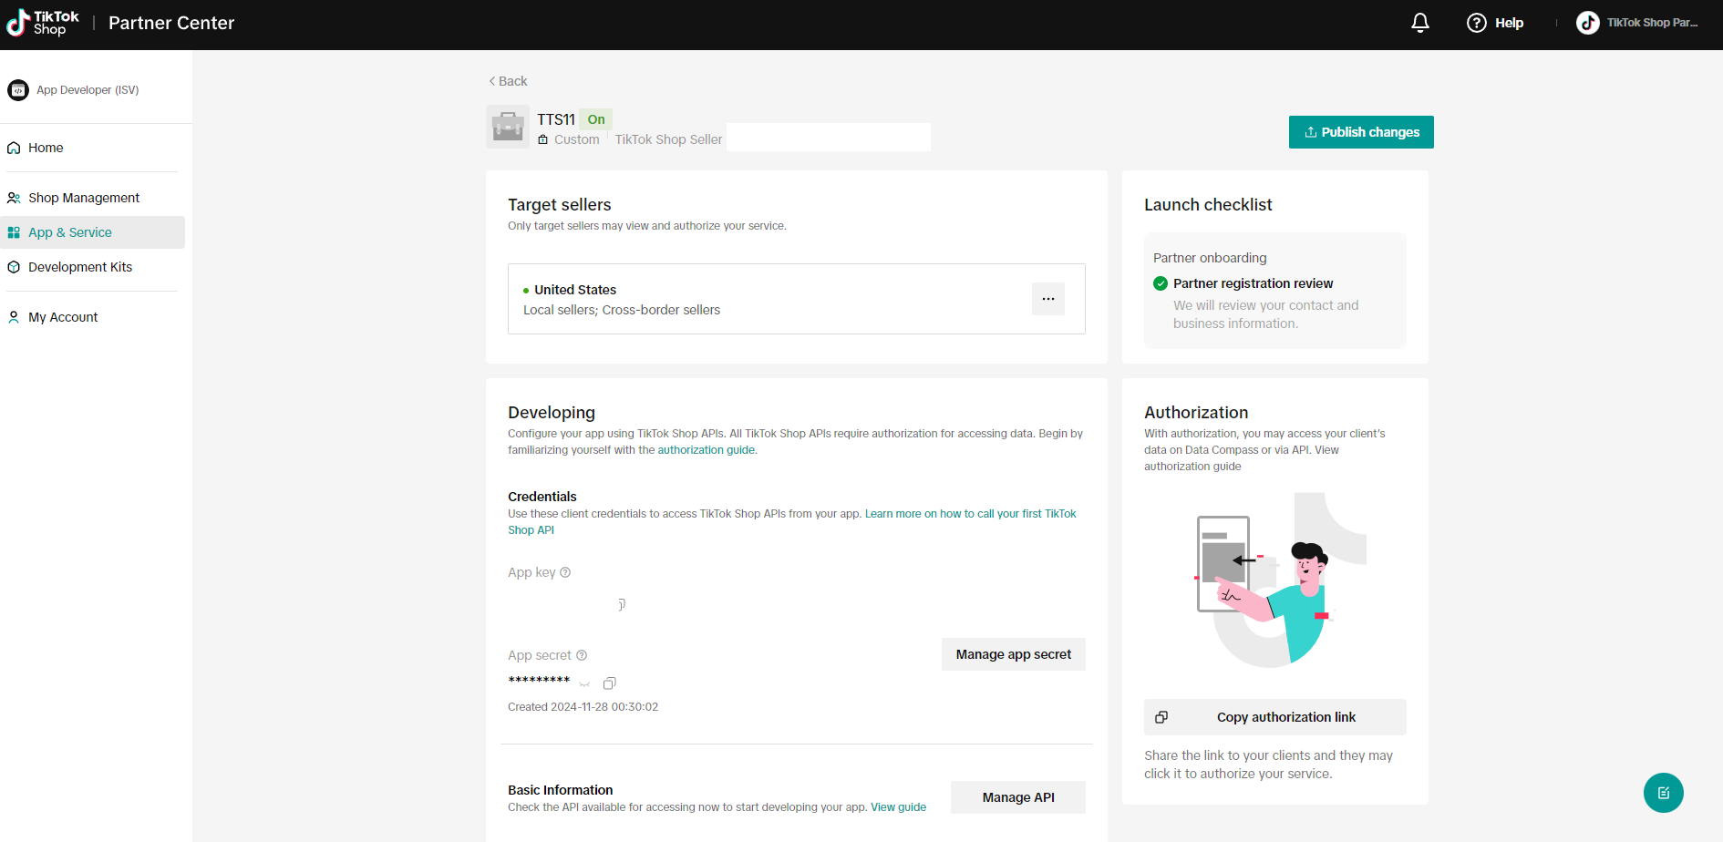1723x842 pixels.
Task: Click Copy authorization link
Action: click(1274, 717)
